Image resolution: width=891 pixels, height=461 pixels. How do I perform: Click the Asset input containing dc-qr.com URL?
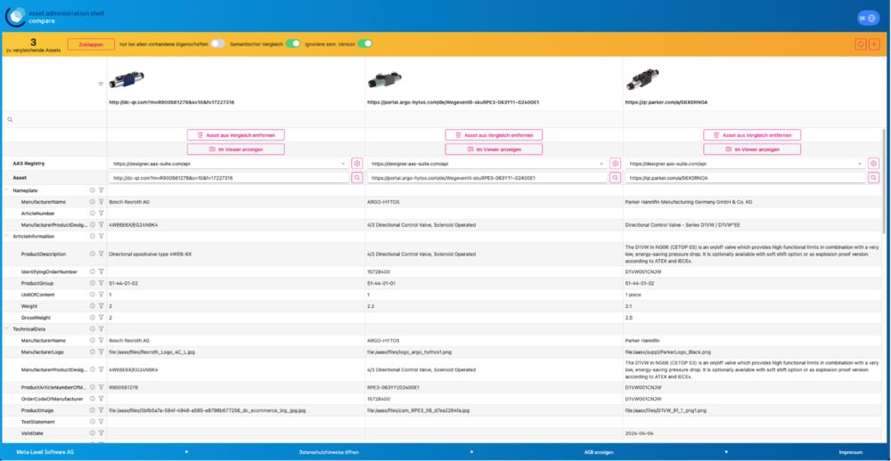click(228, 178)
